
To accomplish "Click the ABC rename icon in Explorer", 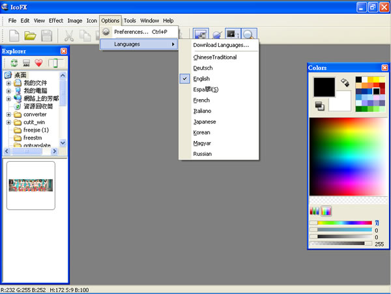I will point(26,63).
